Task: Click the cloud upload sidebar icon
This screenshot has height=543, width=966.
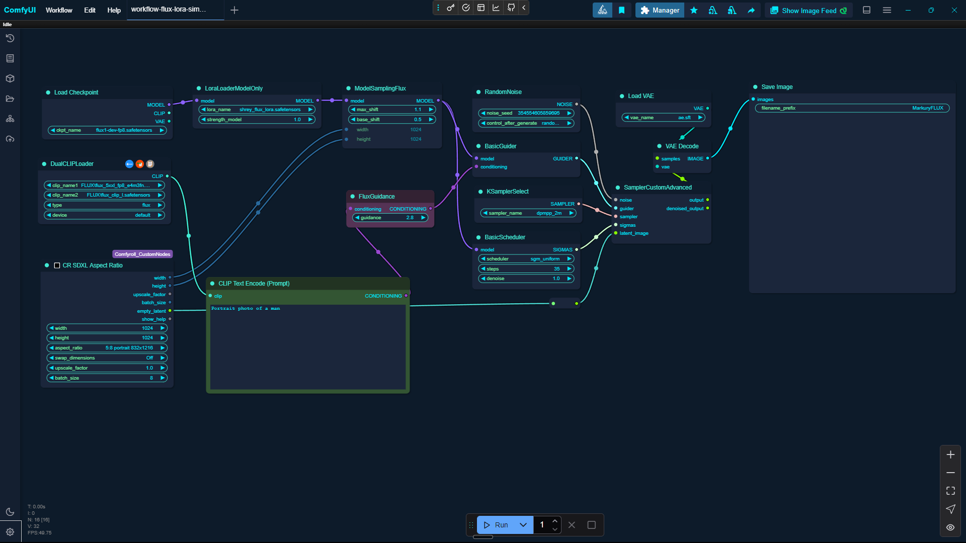Action: (10, 139)
